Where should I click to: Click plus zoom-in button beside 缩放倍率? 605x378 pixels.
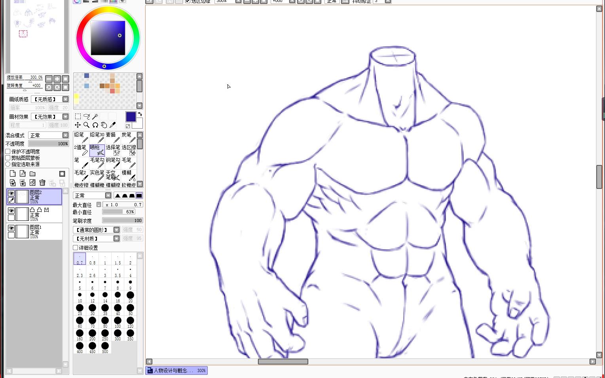tap(57, 79)
